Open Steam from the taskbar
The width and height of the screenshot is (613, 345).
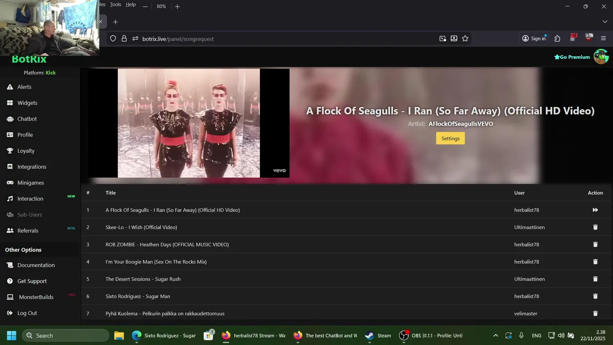[378, 335]
